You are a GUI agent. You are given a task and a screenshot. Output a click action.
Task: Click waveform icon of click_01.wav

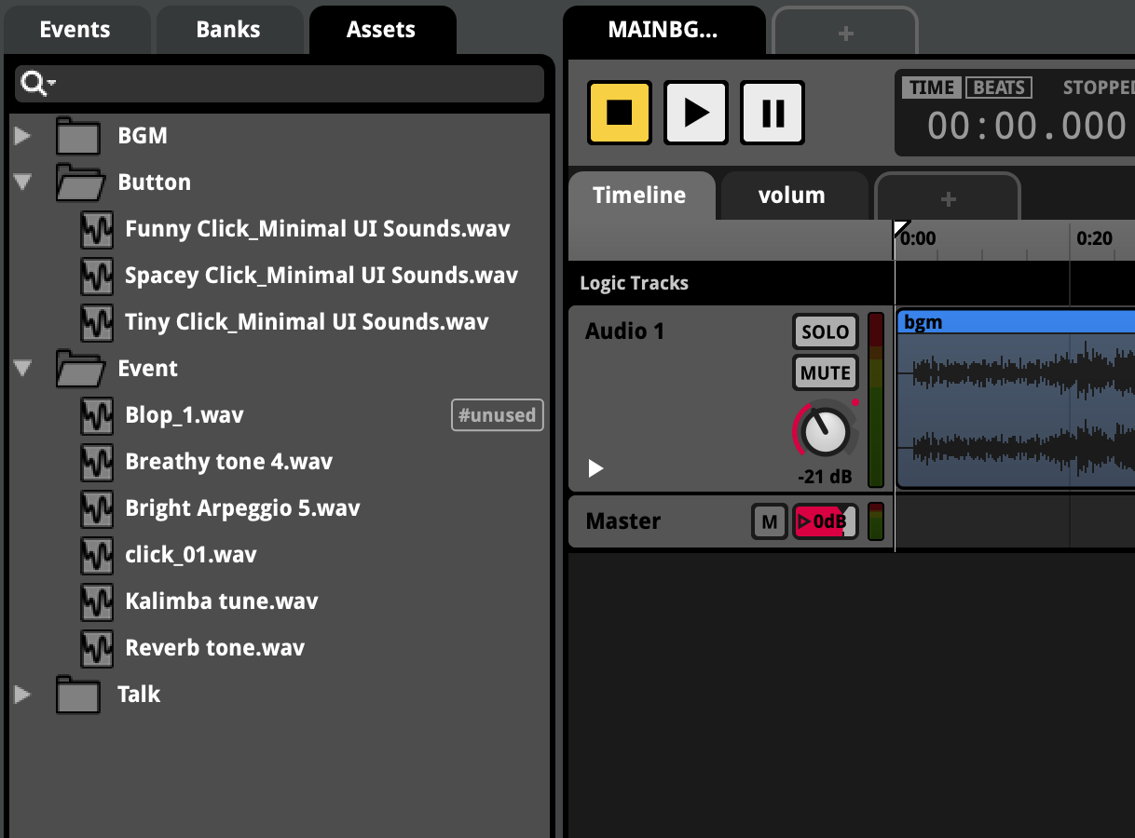click(98, 555)
